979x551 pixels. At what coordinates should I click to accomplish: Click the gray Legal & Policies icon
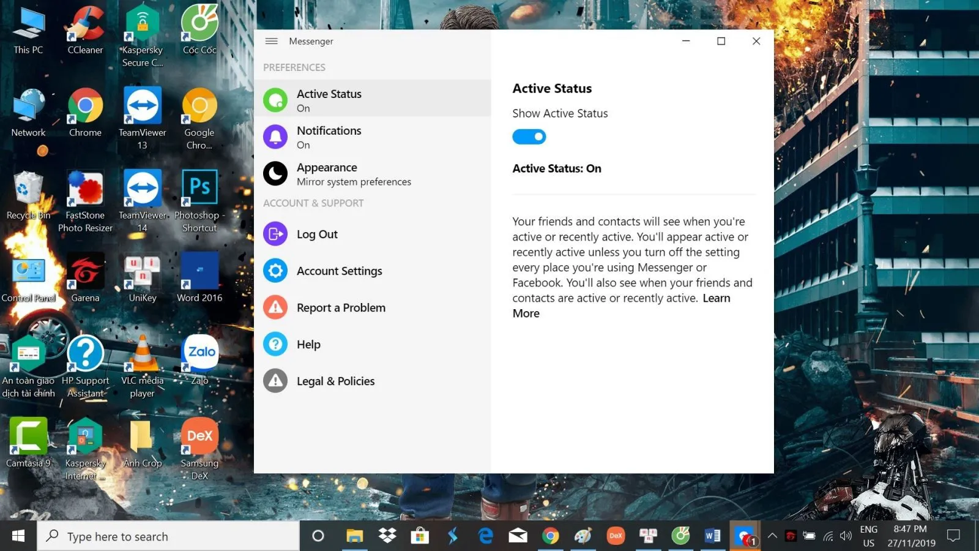click(275, 381)
